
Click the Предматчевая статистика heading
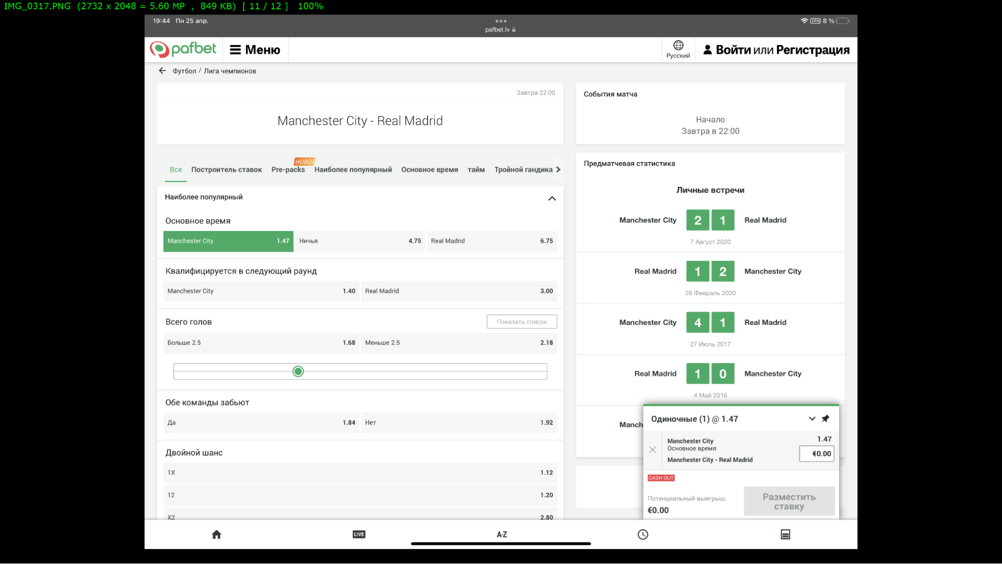point(629,163)
